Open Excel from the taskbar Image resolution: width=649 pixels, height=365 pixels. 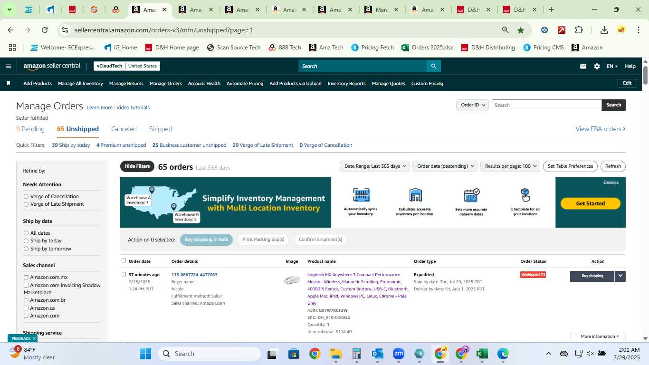(482, 354)
